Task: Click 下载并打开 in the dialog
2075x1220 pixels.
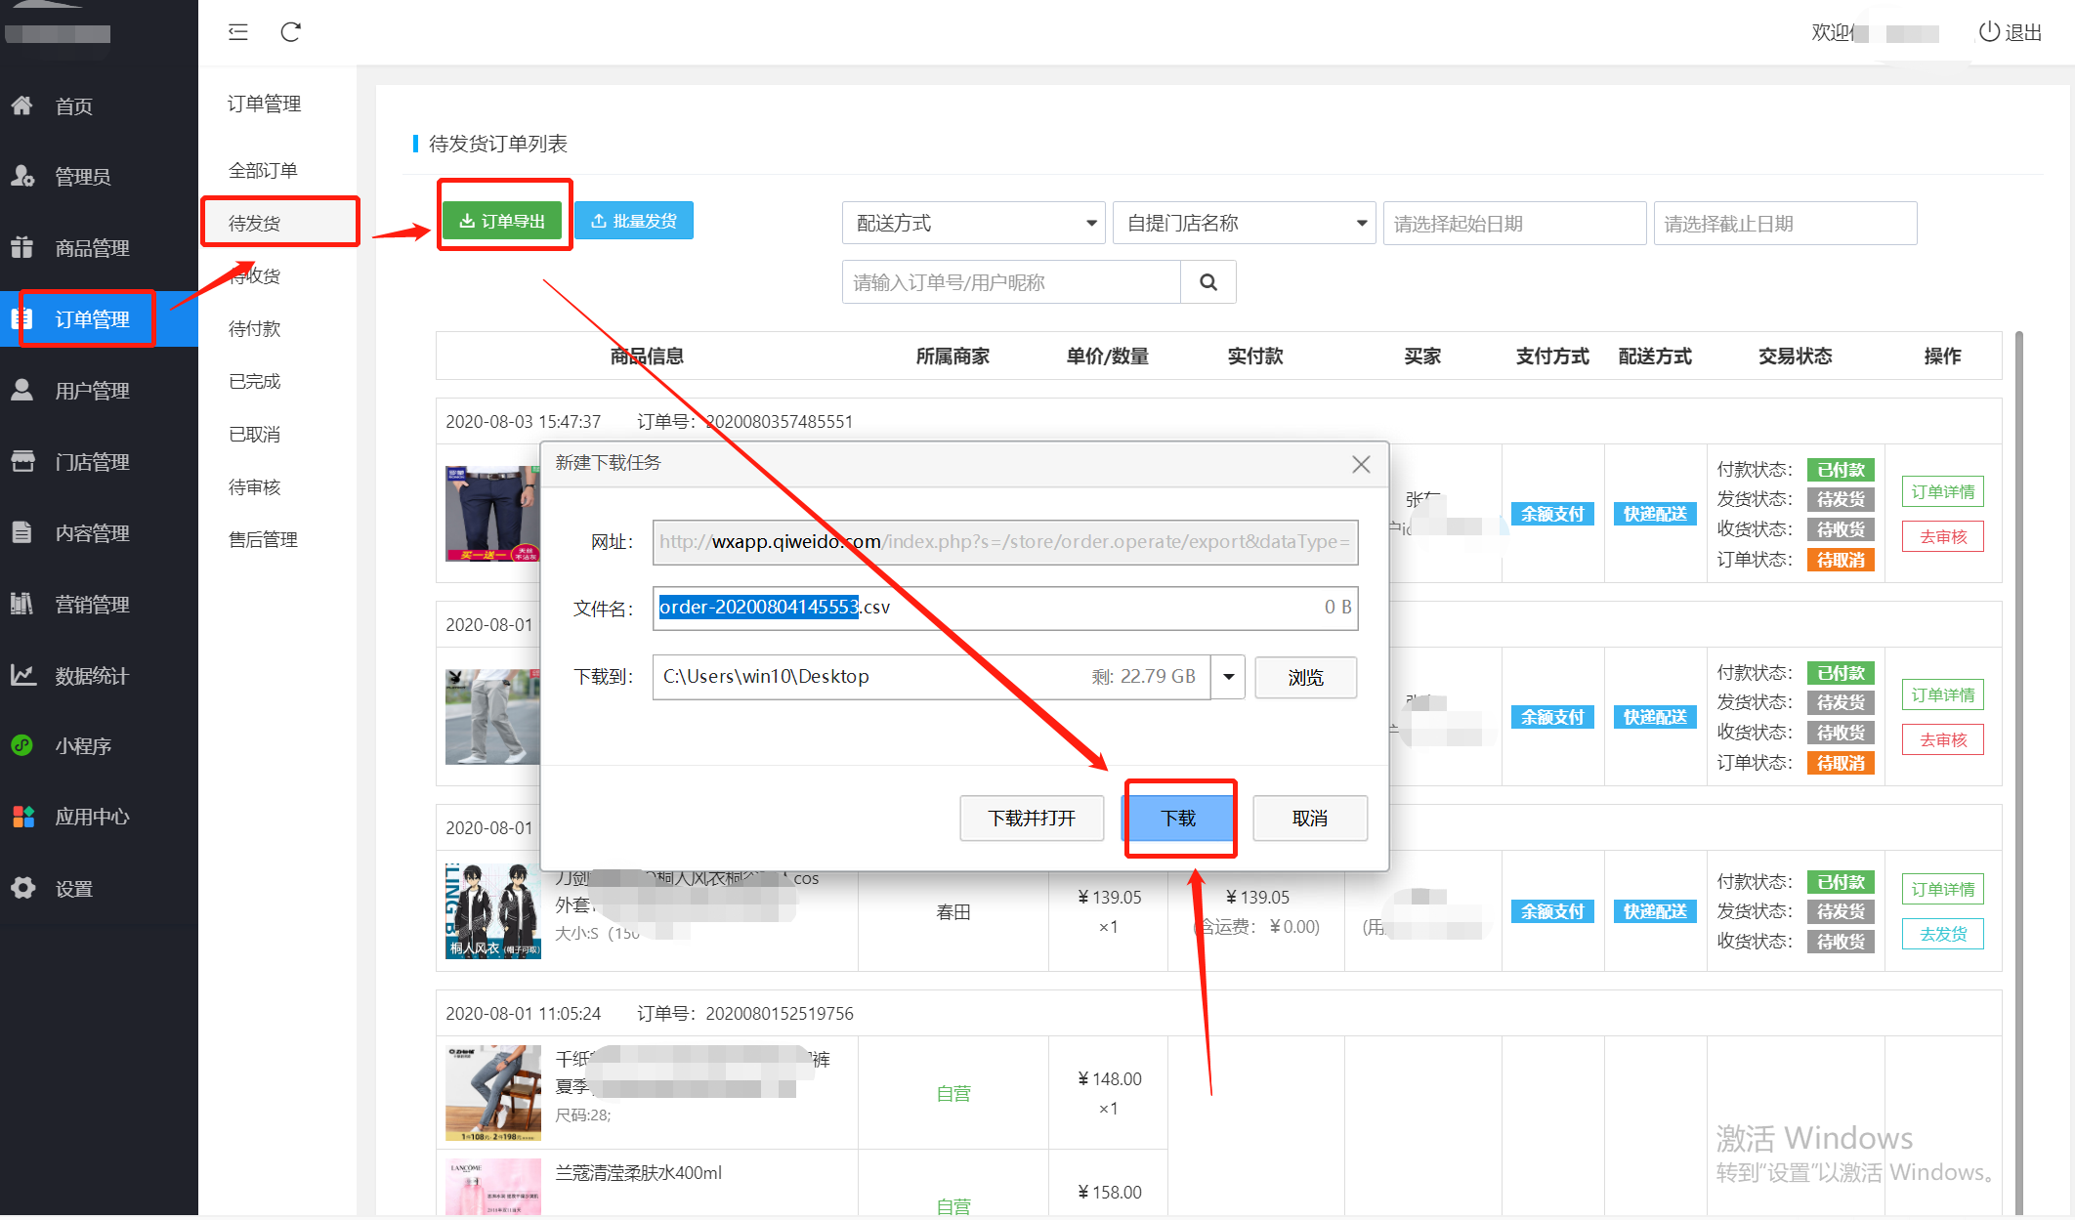Action: pos(1032,818)
